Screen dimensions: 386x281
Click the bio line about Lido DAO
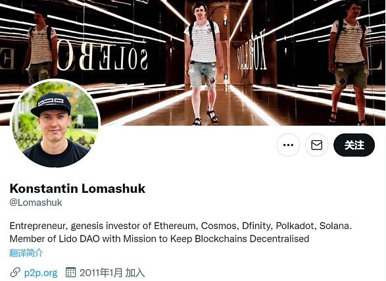pyautogui.click(x=159, y=239)
